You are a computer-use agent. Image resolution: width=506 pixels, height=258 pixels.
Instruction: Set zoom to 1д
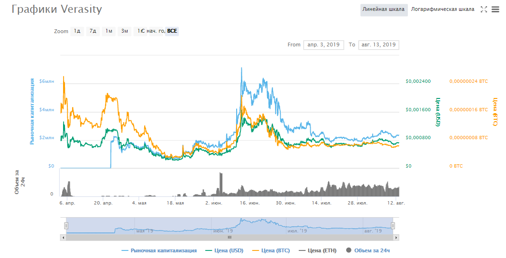click(77, 31)
